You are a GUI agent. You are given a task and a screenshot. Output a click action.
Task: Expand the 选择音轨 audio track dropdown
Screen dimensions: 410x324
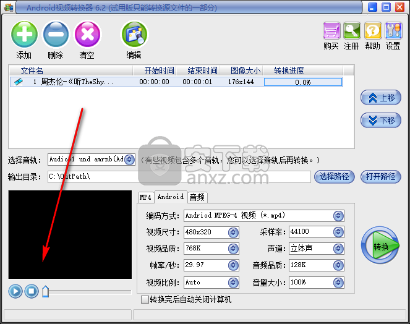tap(129, 160)
